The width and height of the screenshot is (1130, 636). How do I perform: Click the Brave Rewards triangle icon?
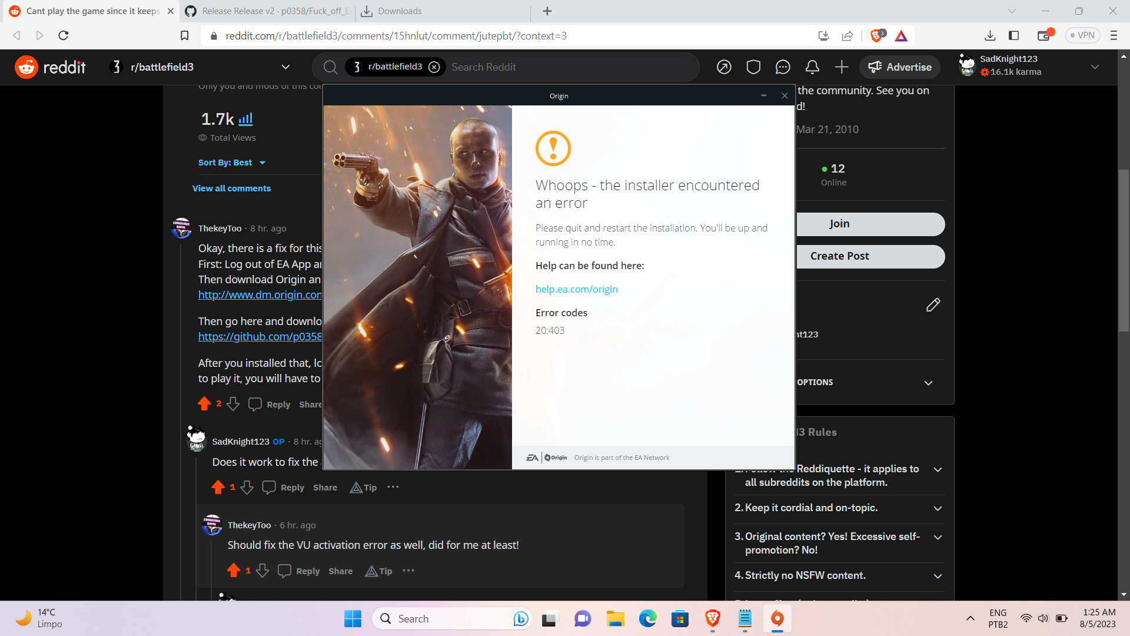(x=902, y=35)
